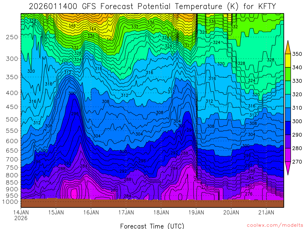
Task: Select the 21JAN time axis label
Action: (266, 212)
